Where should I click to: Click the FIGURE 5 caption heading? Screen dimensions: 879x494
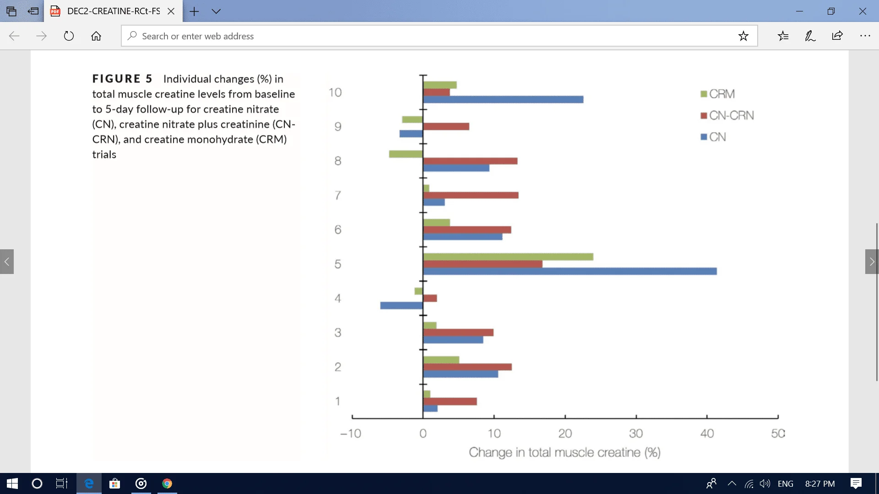pos(122,79)
